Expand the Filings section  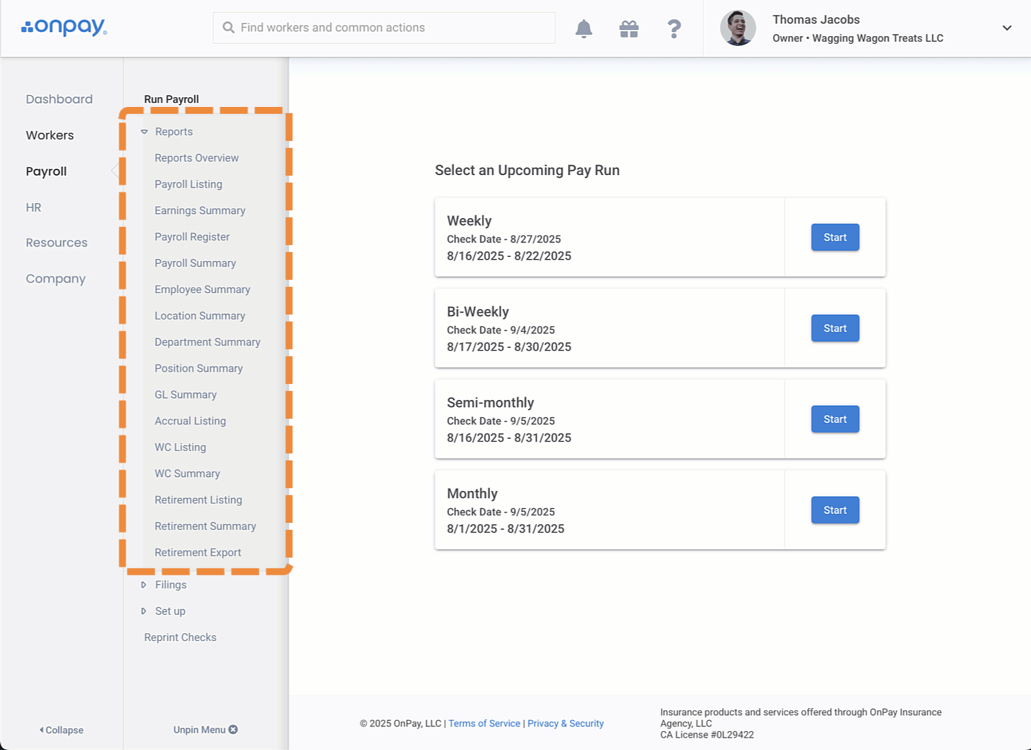[x=144, y=585]
